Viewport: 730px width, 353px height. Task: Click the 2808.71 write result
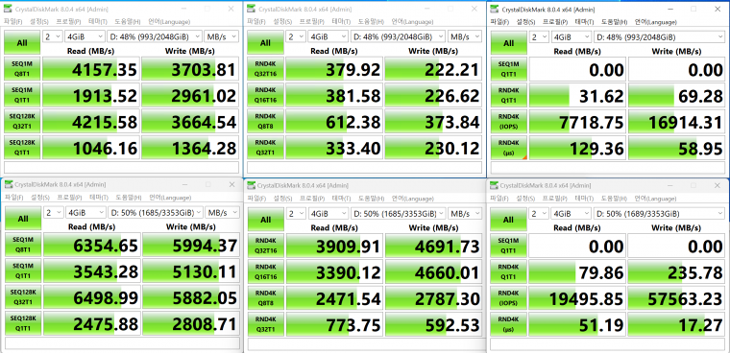[191, 323]
